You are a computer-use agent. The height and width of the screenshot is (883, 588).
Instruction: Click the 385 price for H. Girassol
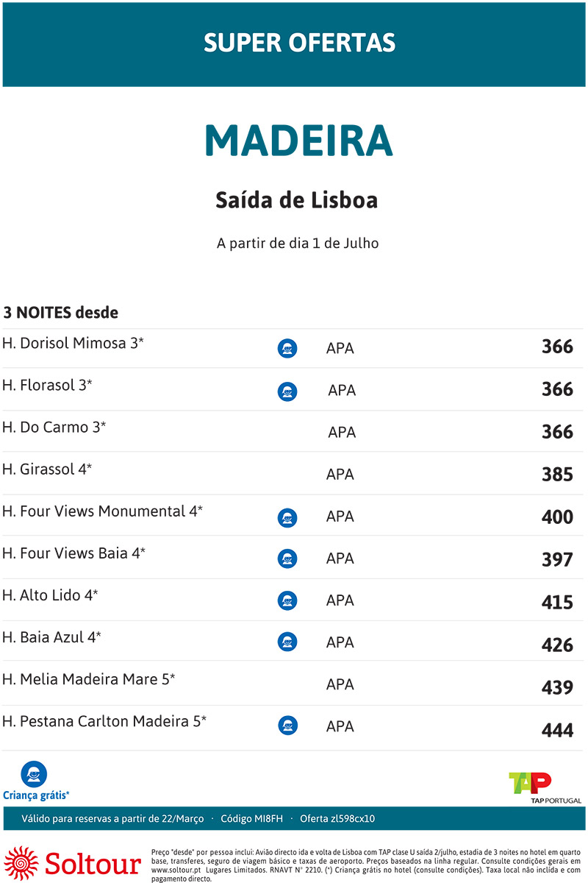557,475
